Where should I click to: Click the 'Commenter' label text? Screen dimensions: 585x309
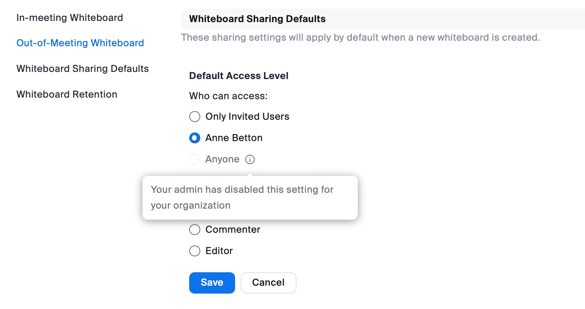(233, 230)
